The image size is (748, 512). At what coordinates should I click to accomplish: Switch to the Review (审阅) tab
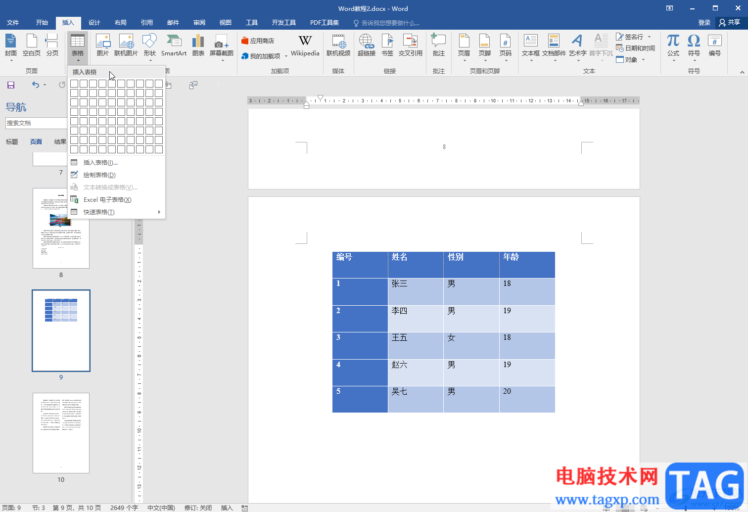point(199,23)
